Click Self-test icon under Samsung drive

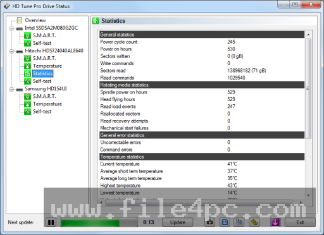(27, 111)
